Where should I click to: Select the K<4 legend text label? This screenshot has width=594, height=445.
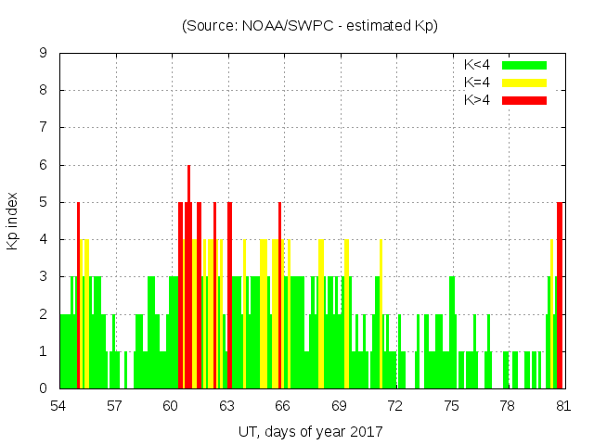point(478,65)
